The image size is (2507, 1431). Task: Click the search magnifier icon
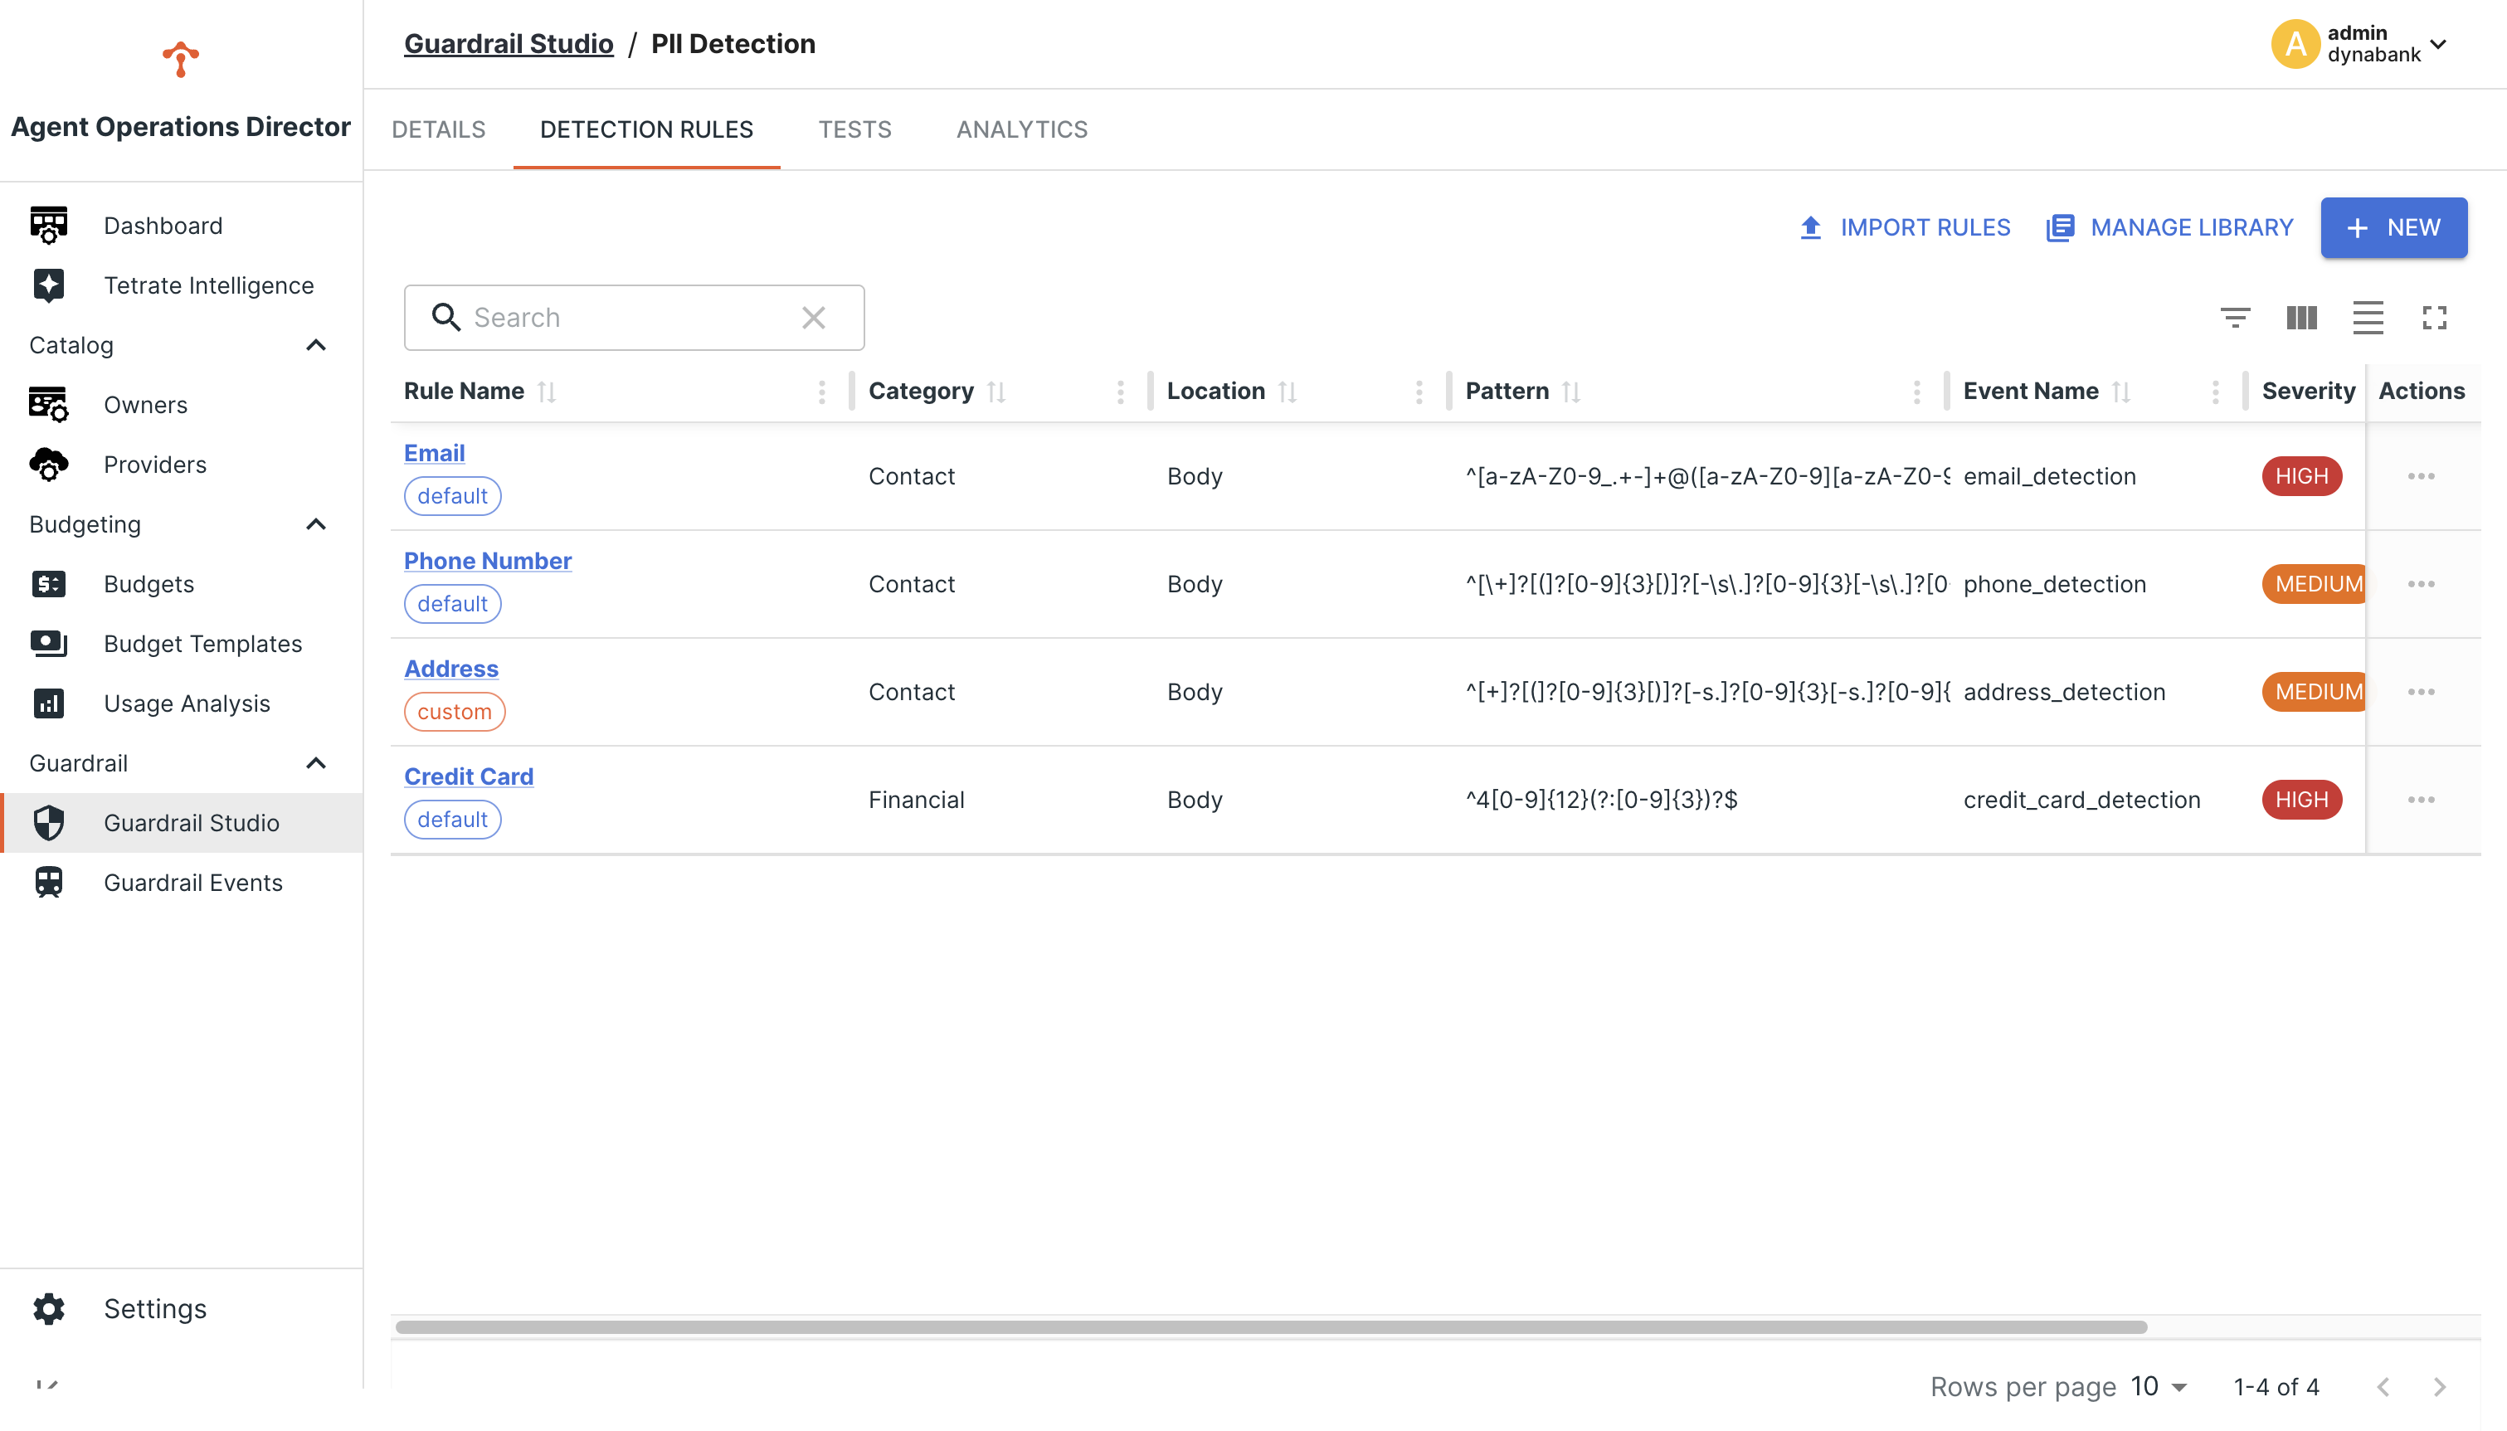pyautogui.click(x=446, y=318)
